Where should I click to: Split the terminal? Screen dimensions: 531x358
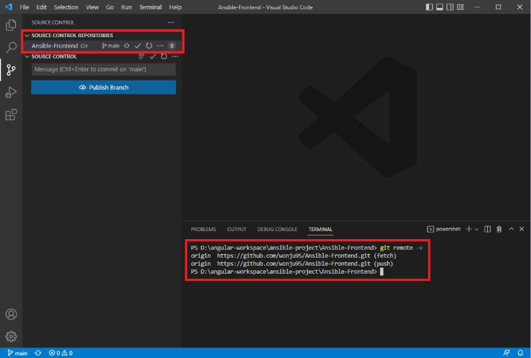point(487,229)
